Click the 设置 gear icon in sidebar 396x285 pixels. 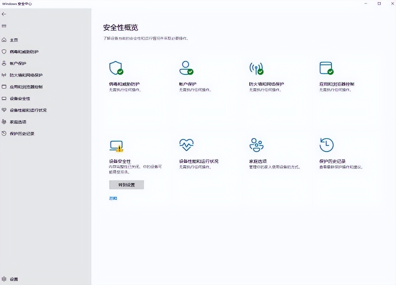pos(4,279)
